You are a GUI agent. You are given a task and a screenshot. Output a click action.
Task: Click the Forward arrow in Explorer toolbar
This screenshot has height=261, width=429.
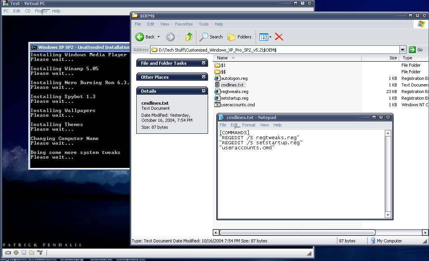(x=170, y=37)
